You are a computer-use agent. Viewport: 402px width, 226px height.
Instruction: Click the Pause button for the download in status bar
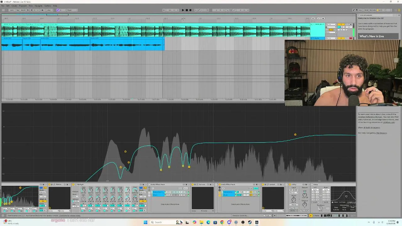coord(267,215)
